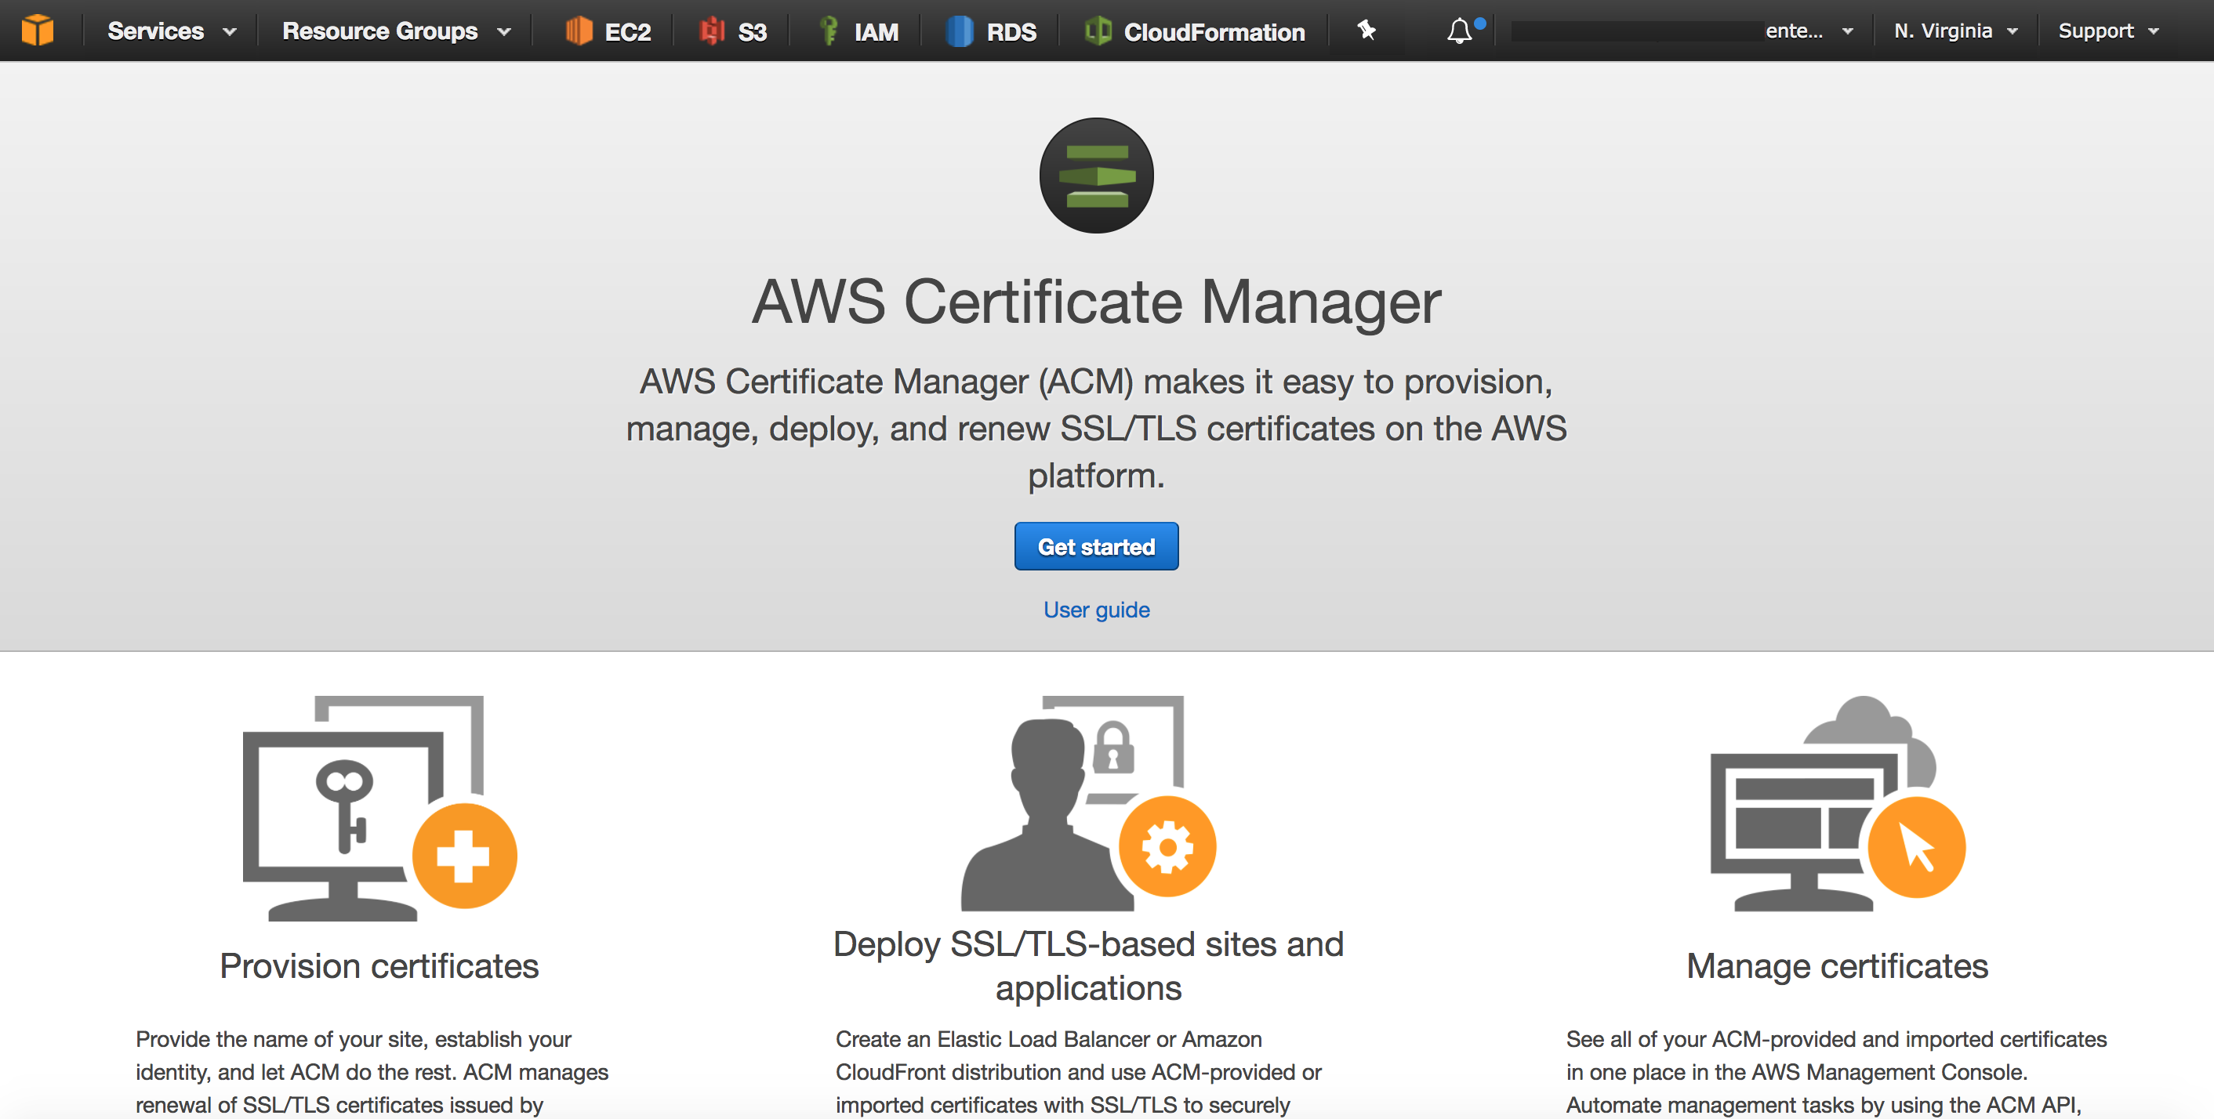This screenshot has width=2214, height=1119.
Task: Click the pin shortcuts icon
Action: (1367, 31)
